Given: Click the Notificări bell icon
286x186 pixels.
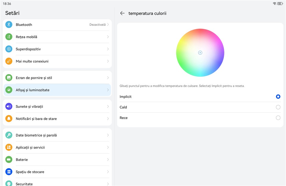Looking at the screenshot, I should point(9,119).
